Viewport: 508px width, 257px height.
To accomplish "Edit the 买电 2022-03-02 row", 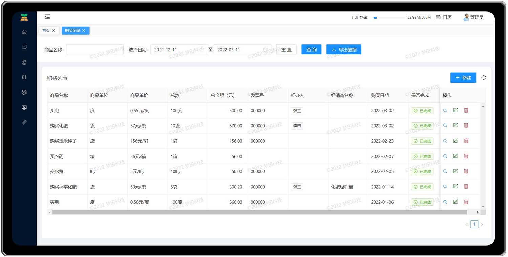I will tap(456, 110).
